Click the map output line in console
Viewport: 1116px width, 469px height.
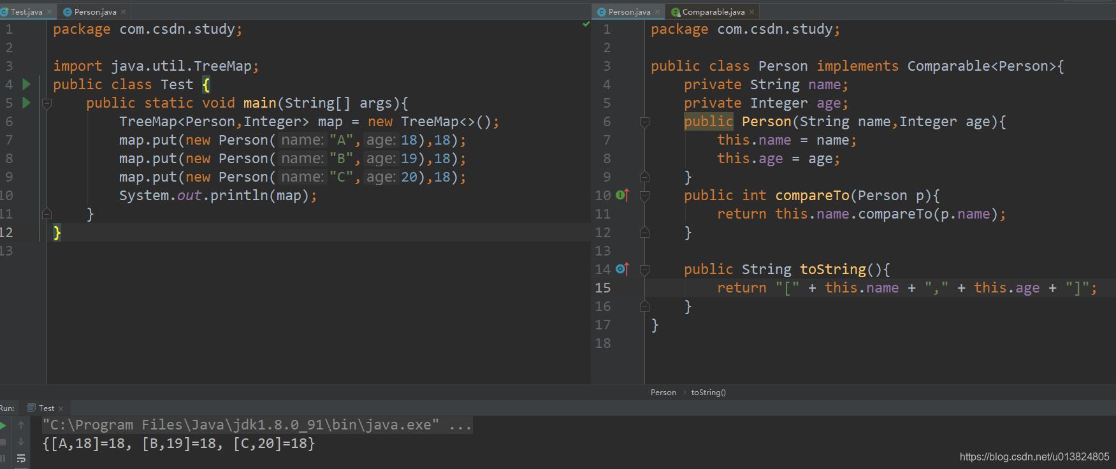178,444
